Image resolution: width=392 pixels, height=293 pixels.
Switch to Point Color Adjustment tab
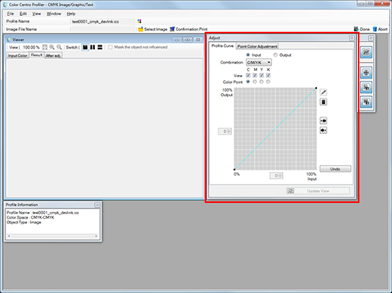click(x=257, y=46)
